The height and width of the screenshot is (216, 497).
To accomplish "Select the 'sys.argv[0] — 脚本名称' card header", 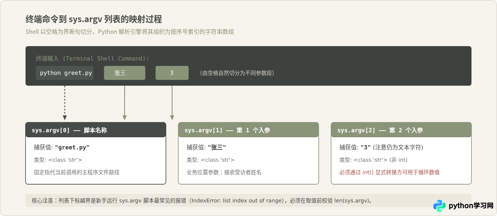I will point(96,130).
